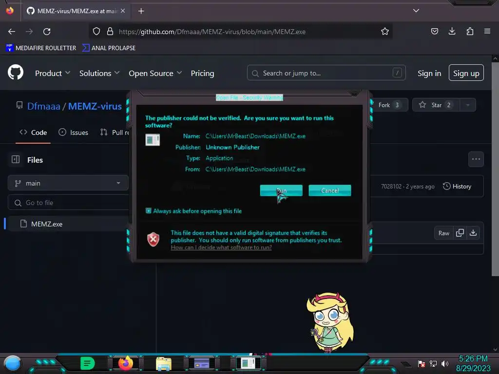The width and height of the screenshot is (499, 374).
Task: Open the MEMZ-virus repository link
Action: point(95,106)
